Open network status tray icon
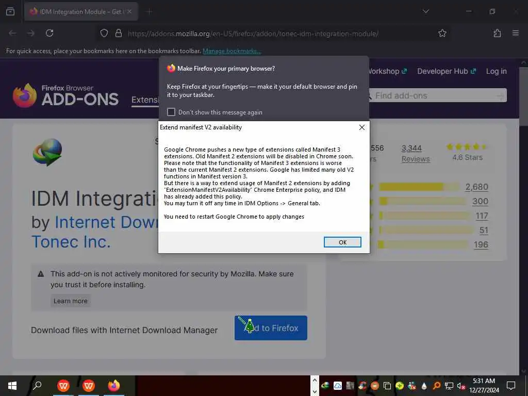 (x=449, y=386)
